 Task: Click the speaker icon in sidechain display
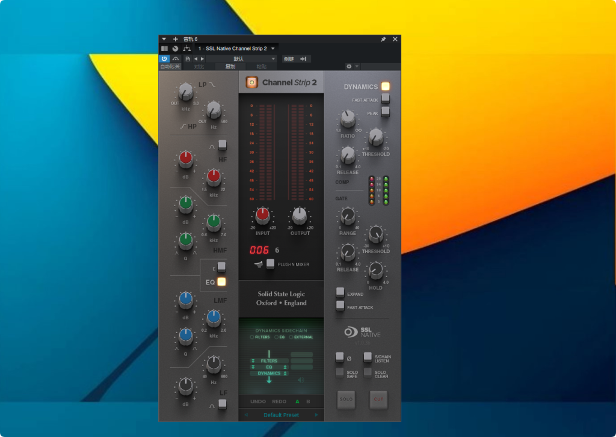point(301,380)
